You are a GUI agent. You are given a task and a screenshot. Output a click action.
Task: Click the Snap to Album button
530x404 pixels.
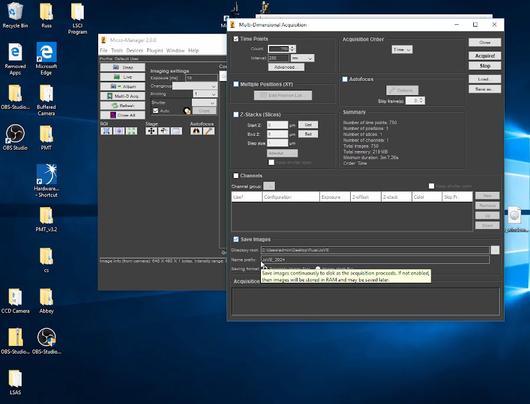(122, 86)
